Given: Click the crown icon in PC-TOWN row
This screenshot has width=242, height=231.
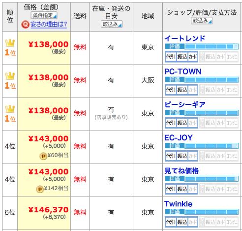Looking at the screenshot, I should pos(10,76).
